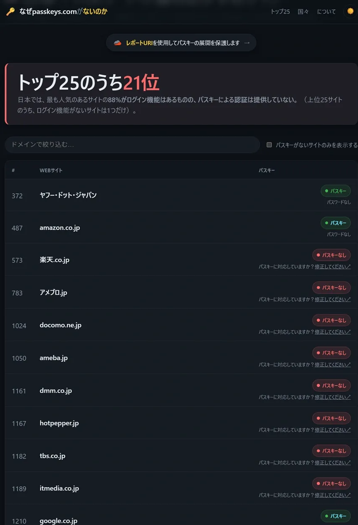Click 修正してください link for 楽天.co.jp
Screen dimensions: 358x525
332,267
